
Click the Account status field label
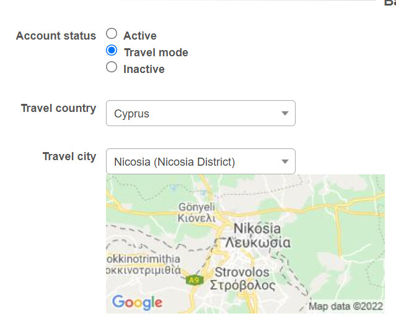click(56, 35)
